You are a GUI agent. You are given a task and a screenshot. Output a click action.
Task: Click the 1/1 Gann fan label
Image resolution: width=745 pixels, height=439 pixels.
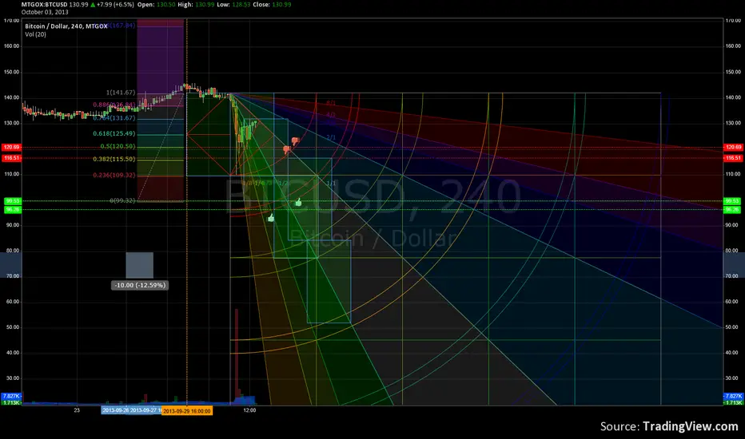[331, 184]
